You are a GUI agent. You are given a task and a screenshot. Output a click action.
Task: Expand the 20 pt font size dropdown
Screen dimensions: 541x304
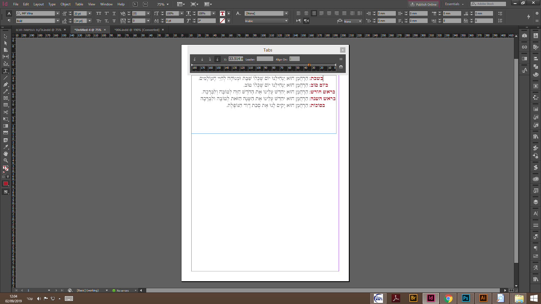[x=90, y=14]
